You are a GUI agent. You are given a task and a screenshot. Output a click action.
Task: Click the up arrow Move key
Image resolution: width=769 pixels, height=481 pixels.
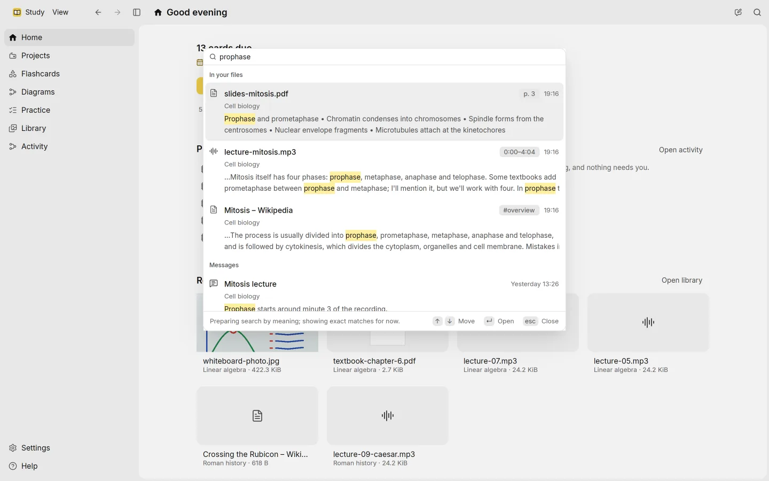click(x=437, y=321)
